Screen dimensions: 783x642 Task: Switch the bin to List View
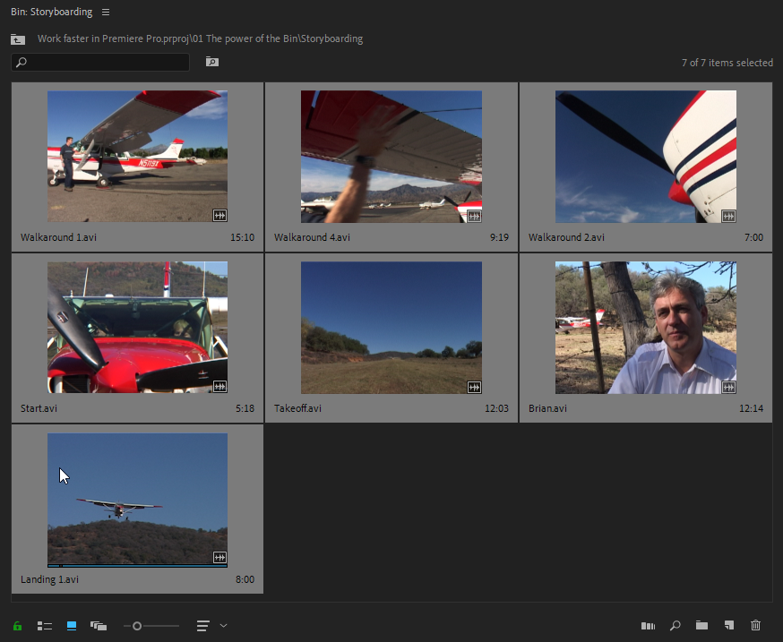point(44,626)
